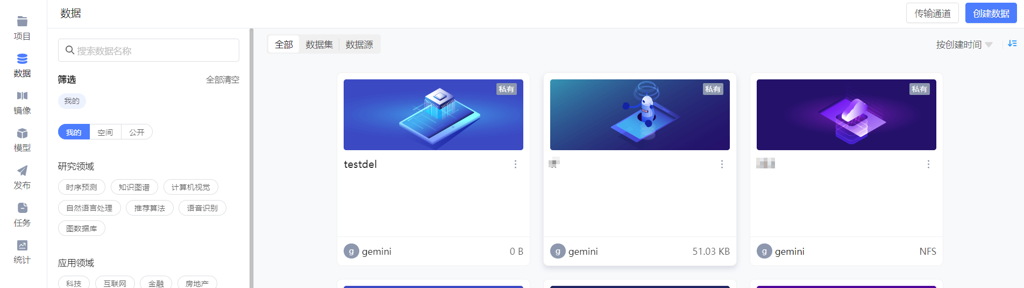Switch to the 数据集 tab

pyautogui.click(x=319, y=45)
